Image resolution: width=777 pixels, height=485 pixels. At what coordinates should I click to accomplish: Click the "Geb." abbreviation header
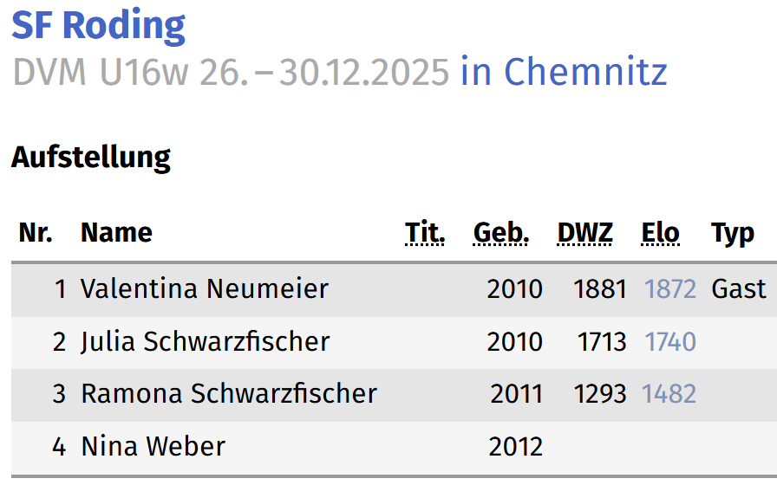(501, 233)
